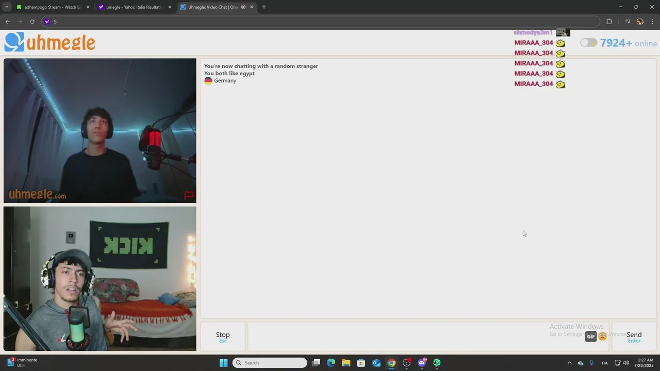Click 'You both like egypt' message
This screenshot has width=660, height=371.
tap(229, 73)
